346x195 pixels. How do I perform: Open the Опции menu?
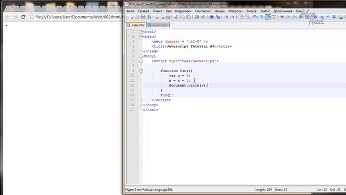tap(219, 11)
